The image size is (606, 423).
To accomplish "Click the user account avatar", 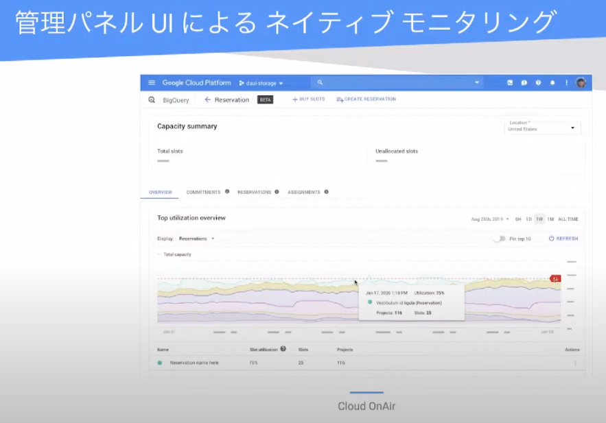I will tap(581, 82).
